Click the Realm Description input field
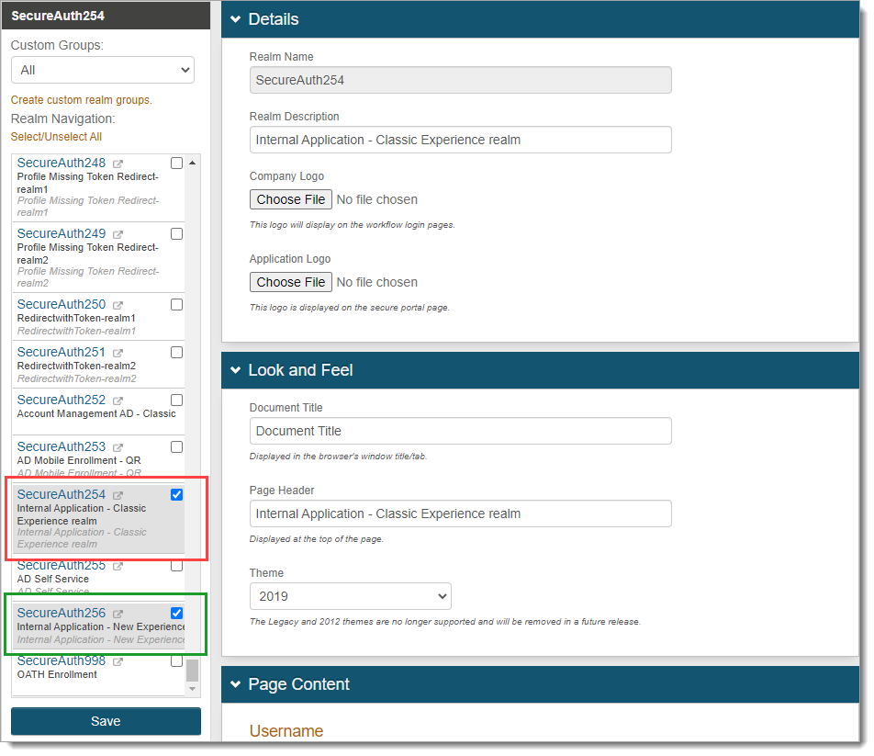874x756 pixels. [460, 140]
